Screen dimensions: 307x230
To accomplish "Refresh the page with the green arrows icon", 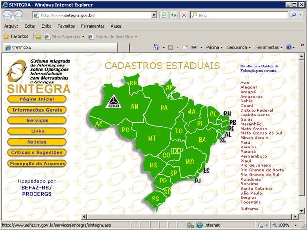I will tap(174, 15).
